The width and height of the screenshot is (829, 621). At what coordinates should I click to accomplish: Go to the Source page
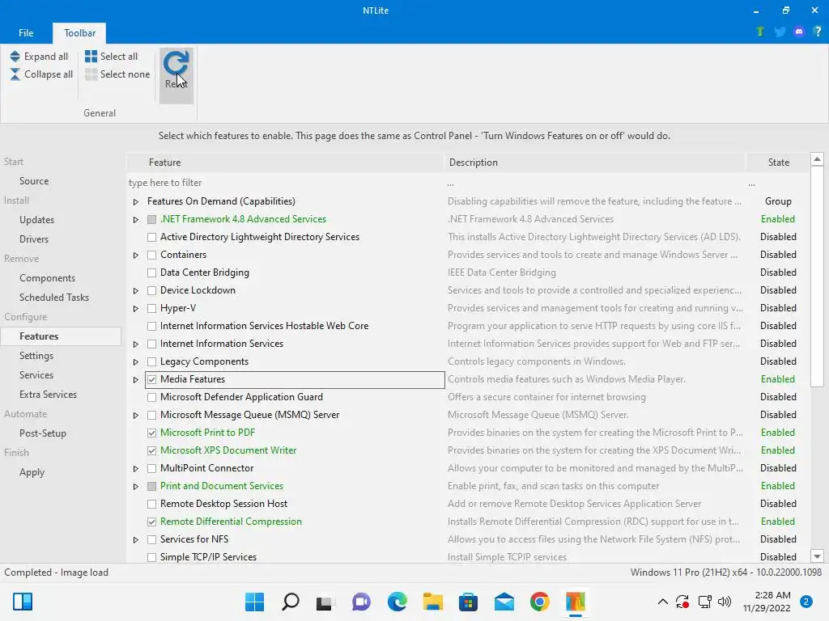(34, 181)
